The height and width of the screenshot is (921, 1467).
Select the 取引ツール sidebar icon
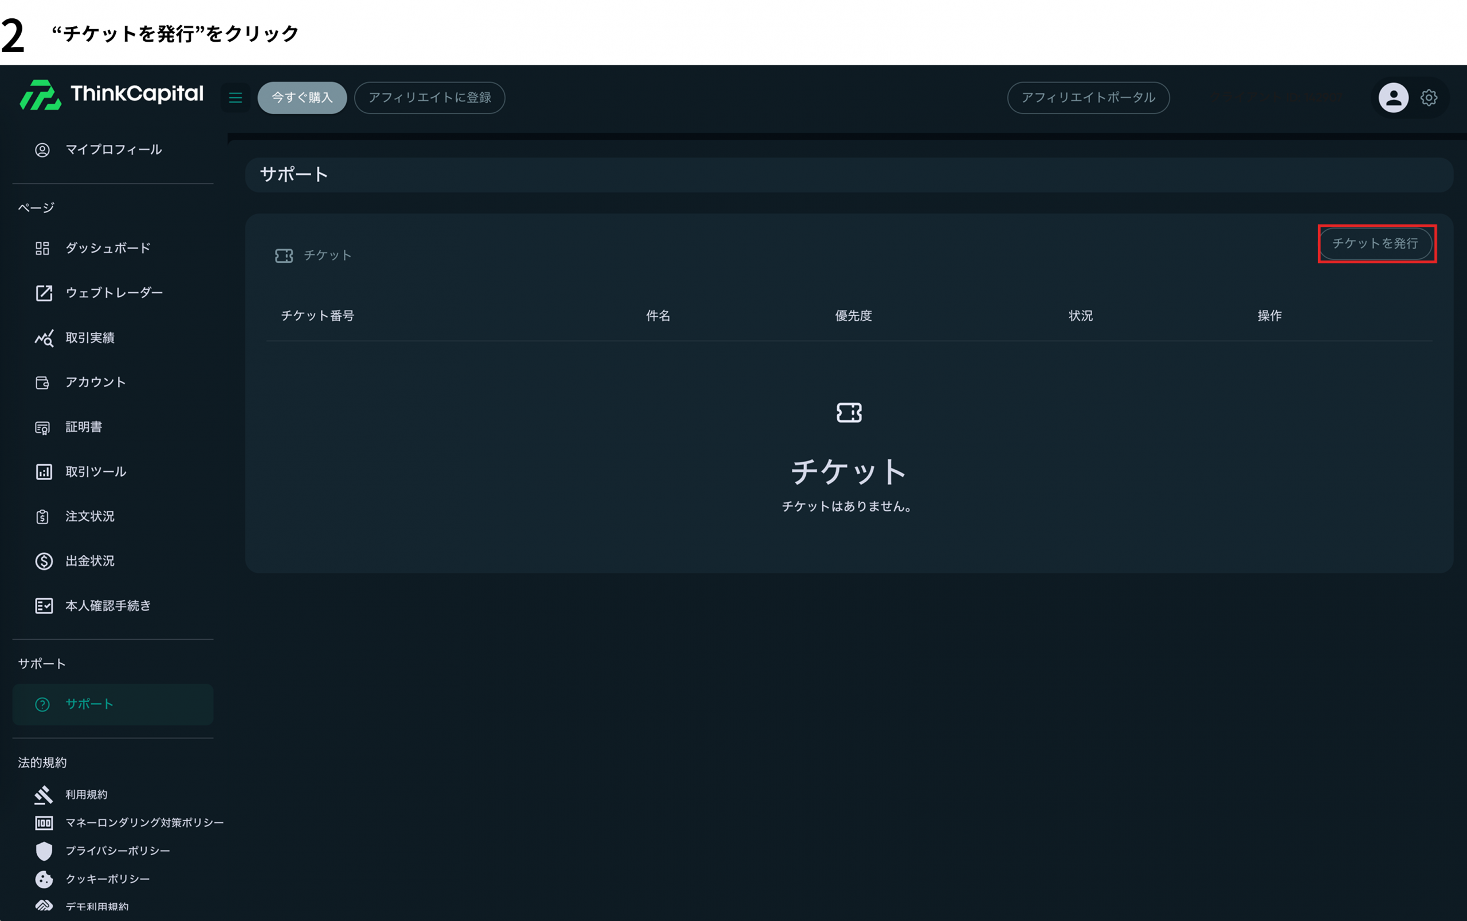43,471
